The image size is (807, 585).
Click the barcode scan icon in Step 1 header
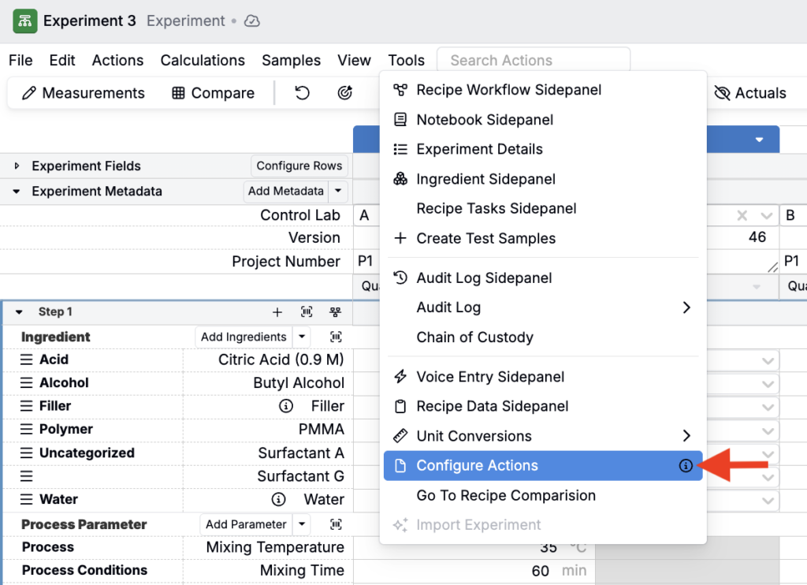click(307, 312)
